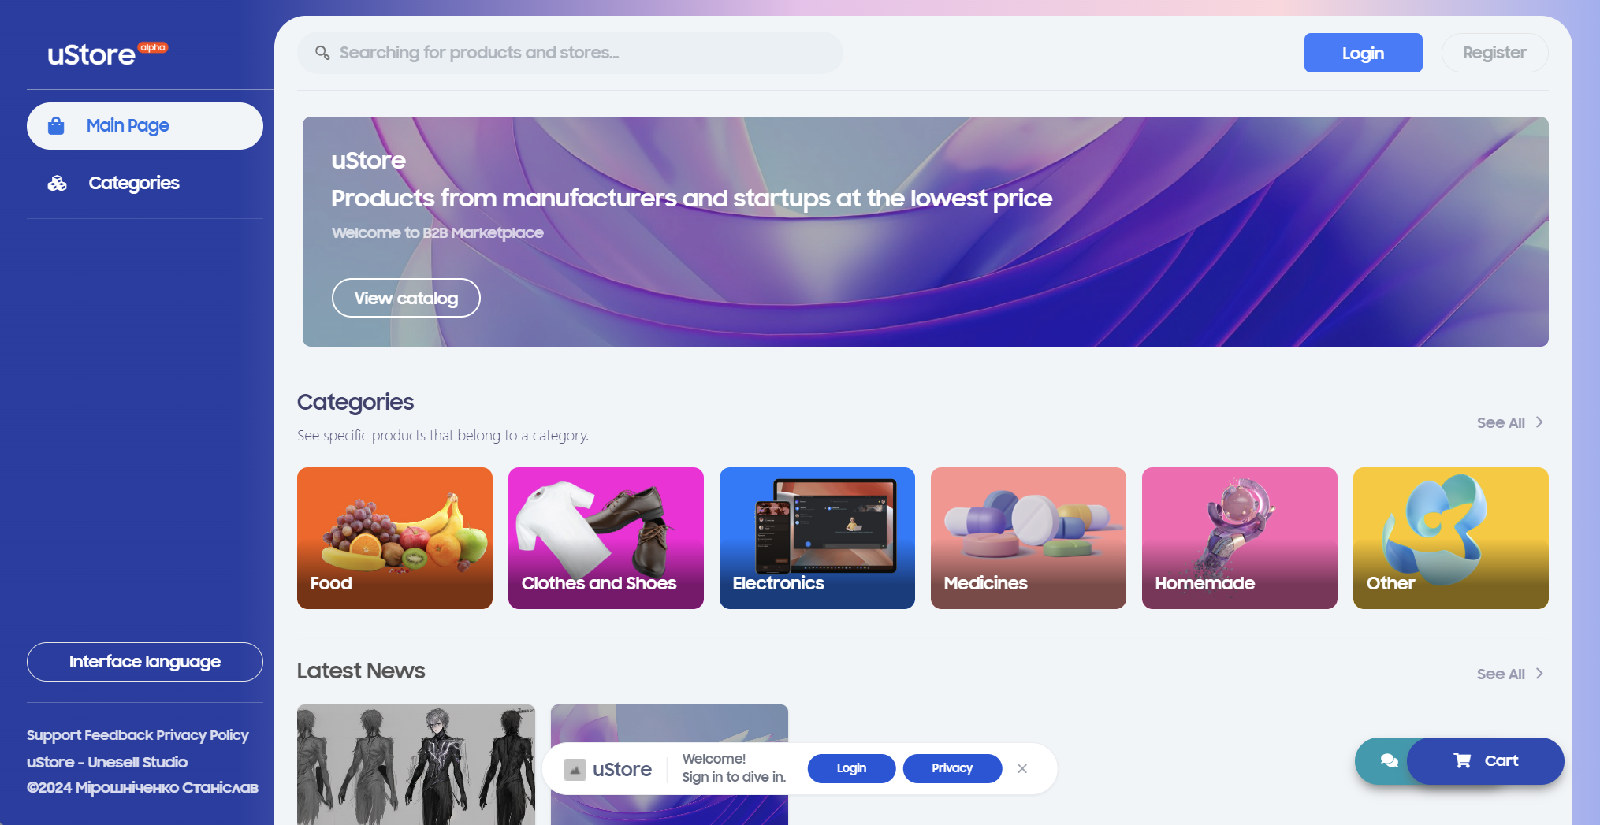1600x825 pixels.
Task: Open the Food category card
Action: click(x=395, y=538)
